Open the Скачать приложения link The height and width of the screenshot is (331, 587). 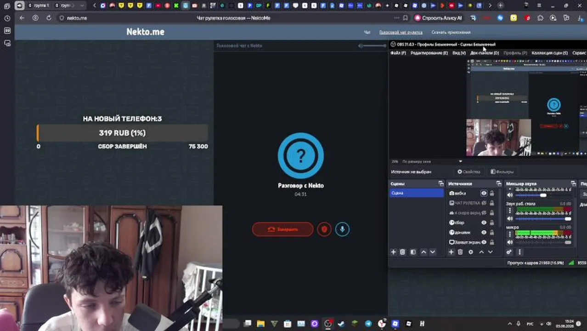coord(451,32)
